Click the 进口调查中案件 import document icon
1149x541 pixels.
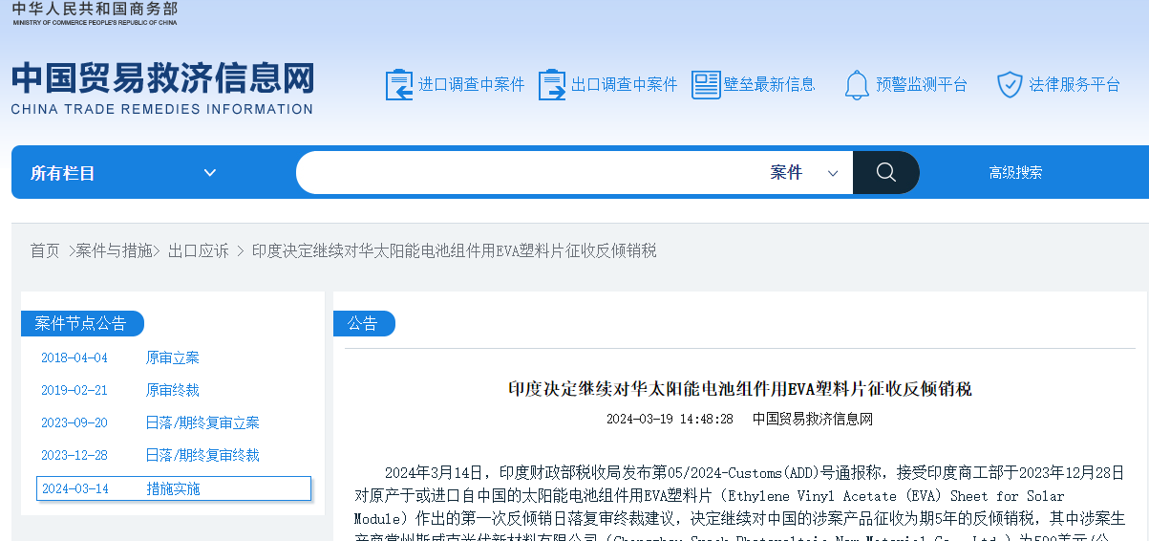398,85
